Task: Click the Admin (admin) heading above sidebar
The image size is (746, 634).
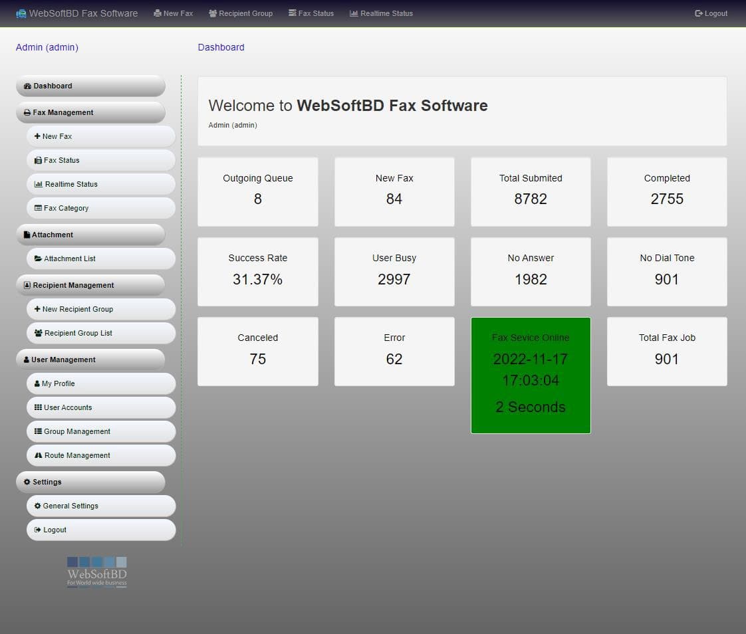Action: coord(47,47)
